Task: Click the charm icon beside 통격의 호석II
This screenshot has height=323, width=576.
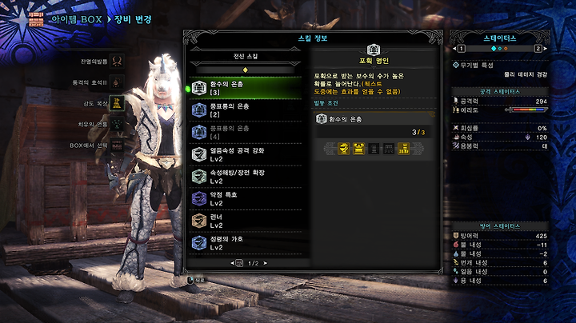Action: [117, 82]
